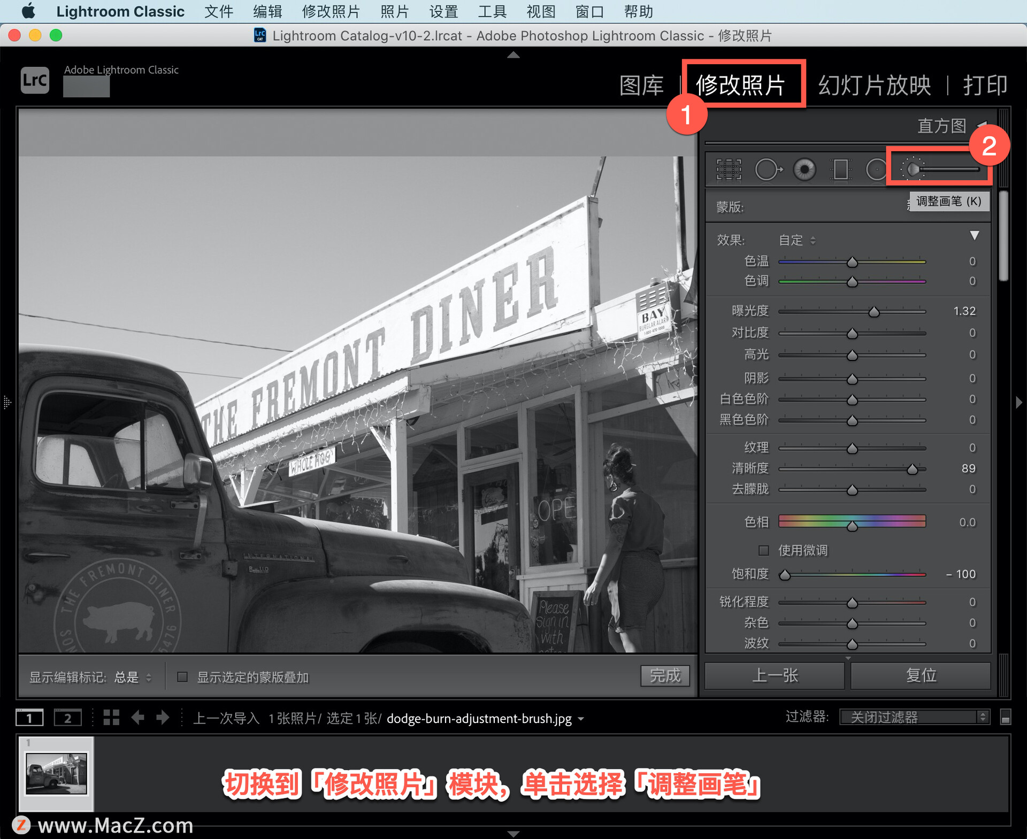The image size is (1027, 839).
Task: Open the 文件 menu
Action: 218,11
